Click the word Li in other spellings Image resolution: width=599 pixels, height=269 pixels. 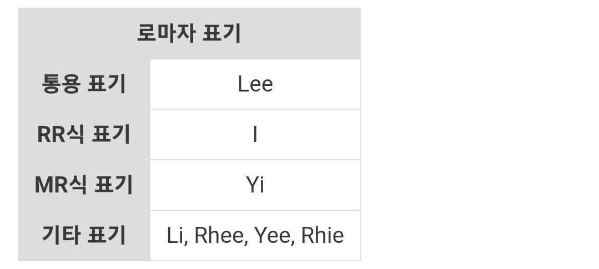point(175,236)
